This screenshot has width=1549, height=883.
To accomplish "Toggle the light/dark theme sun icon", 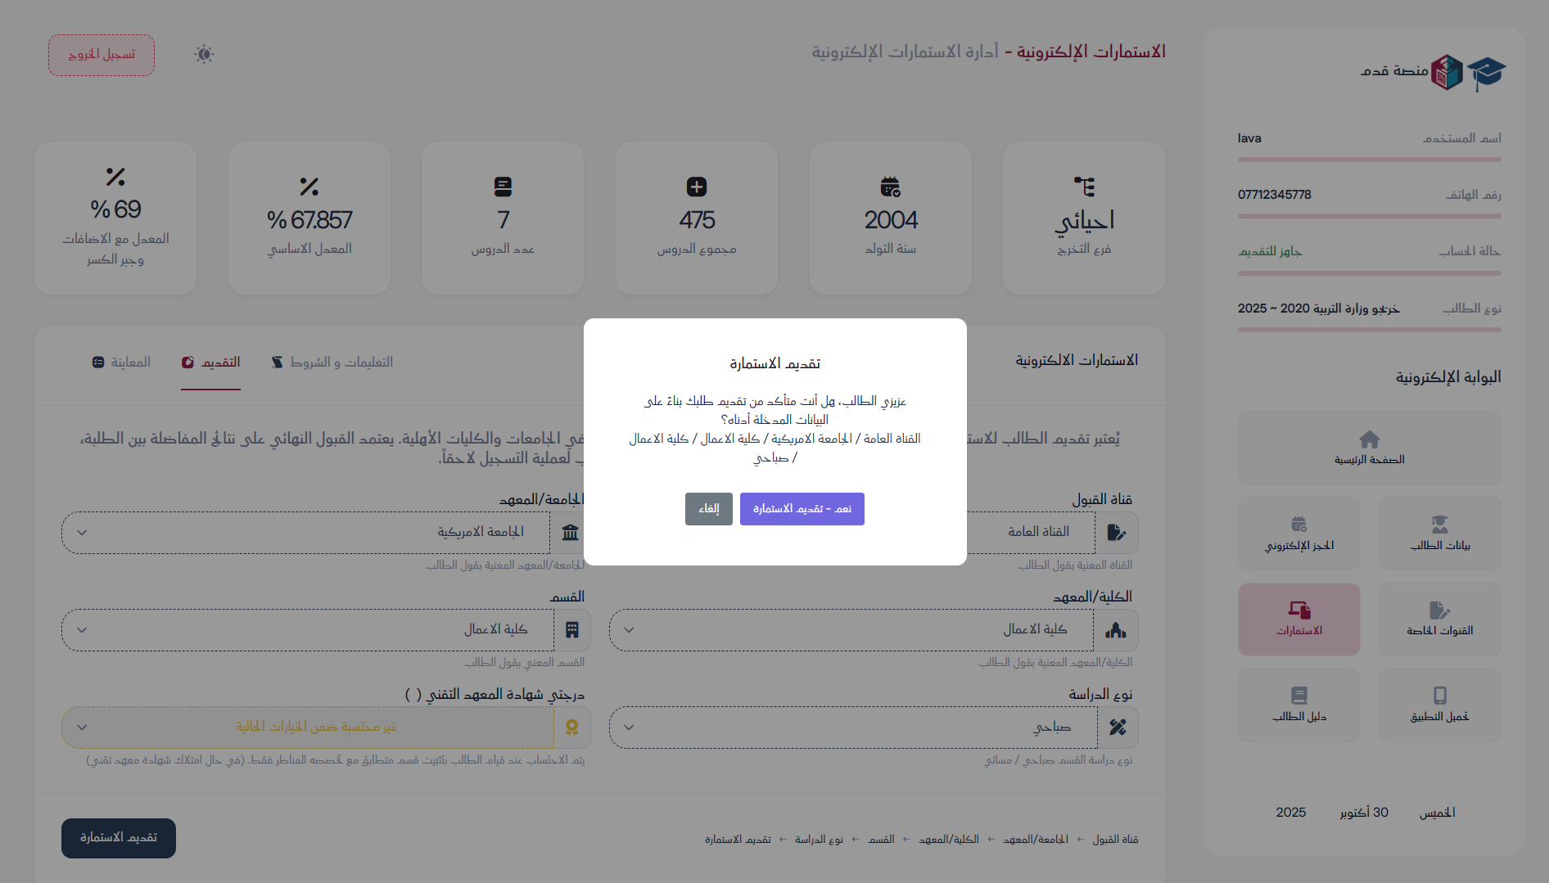I will tap(204, 55).
